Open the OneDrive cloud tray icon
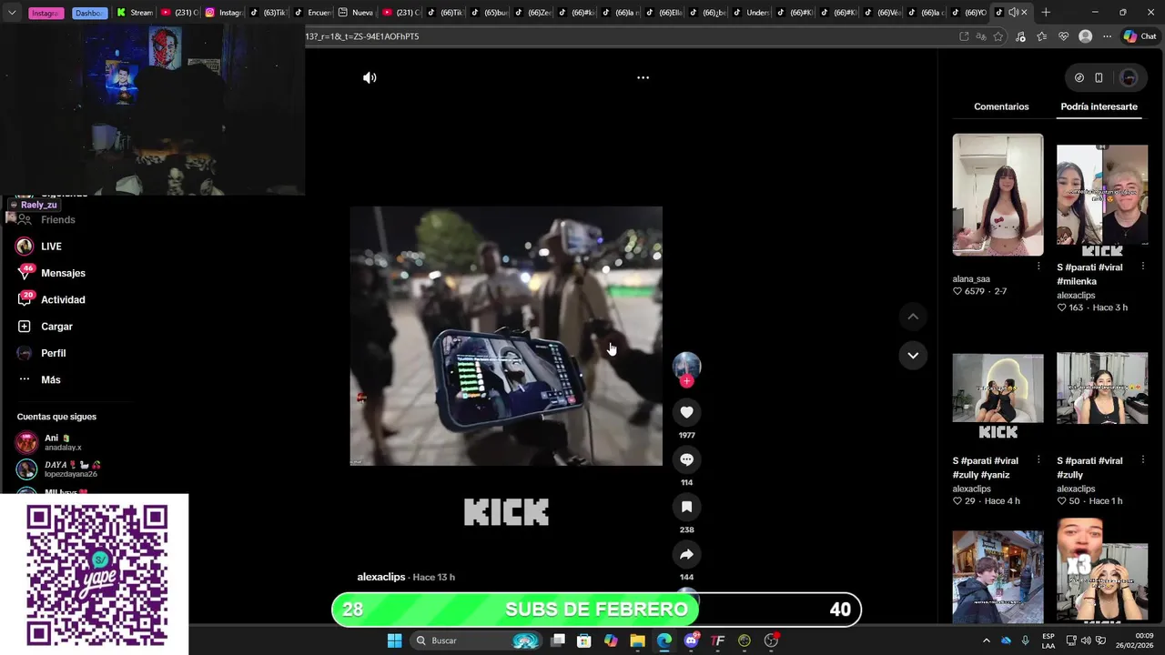This screenshot has width=1165, height=655. [1006, 640]
